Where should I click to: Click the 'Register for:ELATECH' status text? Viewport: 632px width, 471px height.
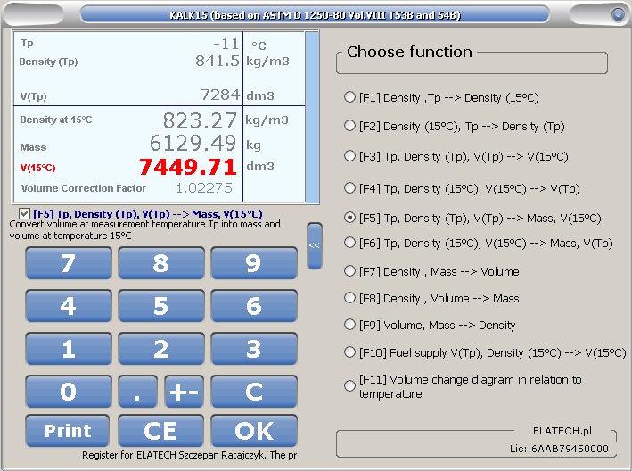(190, 455)
